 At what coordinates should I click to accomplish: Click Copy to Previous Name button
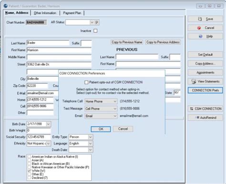pyautogui.click(x=127, y=42)
